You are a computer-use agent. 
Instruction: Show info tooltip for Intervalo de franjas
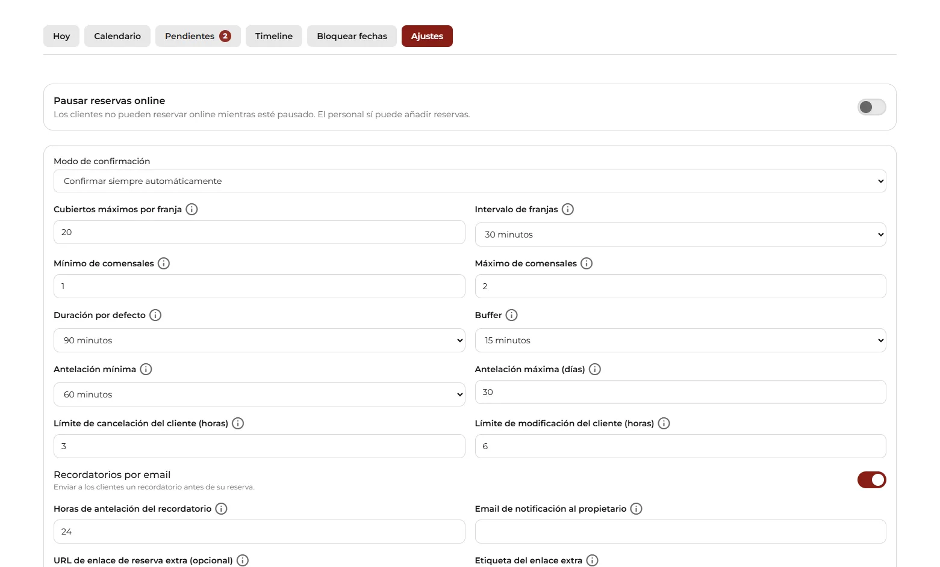pyautogui.click(x=568, y=209)
